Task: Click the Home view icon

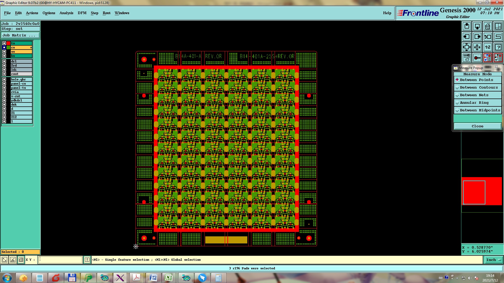Action: 487,26
